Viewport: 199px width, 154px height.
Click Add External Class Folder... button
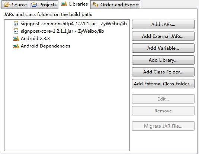(x=163, y=84)
